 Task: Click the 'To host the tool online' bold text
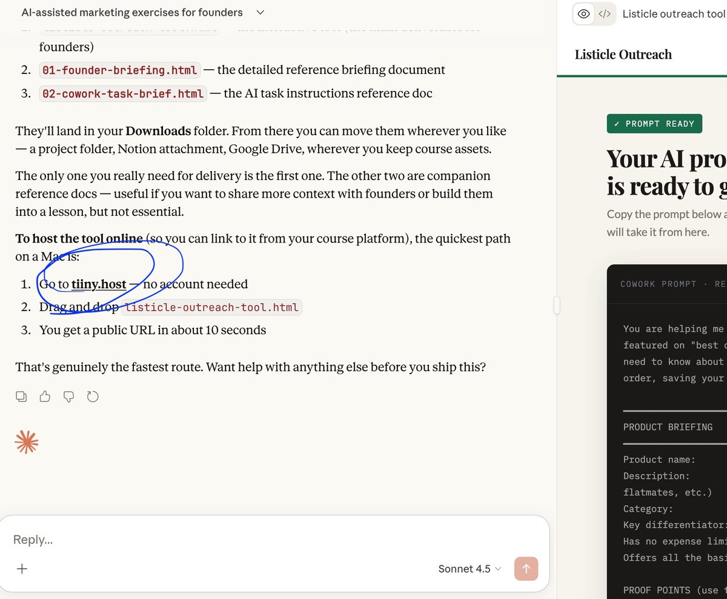tap(79, 238)
